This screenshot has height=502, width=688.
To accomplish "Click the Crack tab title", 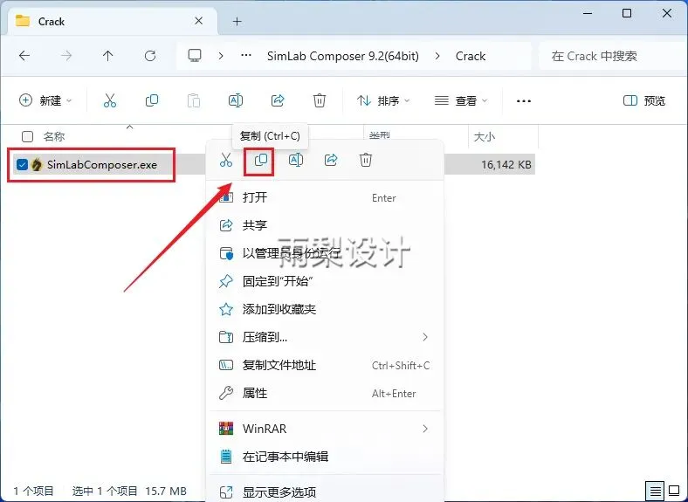I will [51, 21].
